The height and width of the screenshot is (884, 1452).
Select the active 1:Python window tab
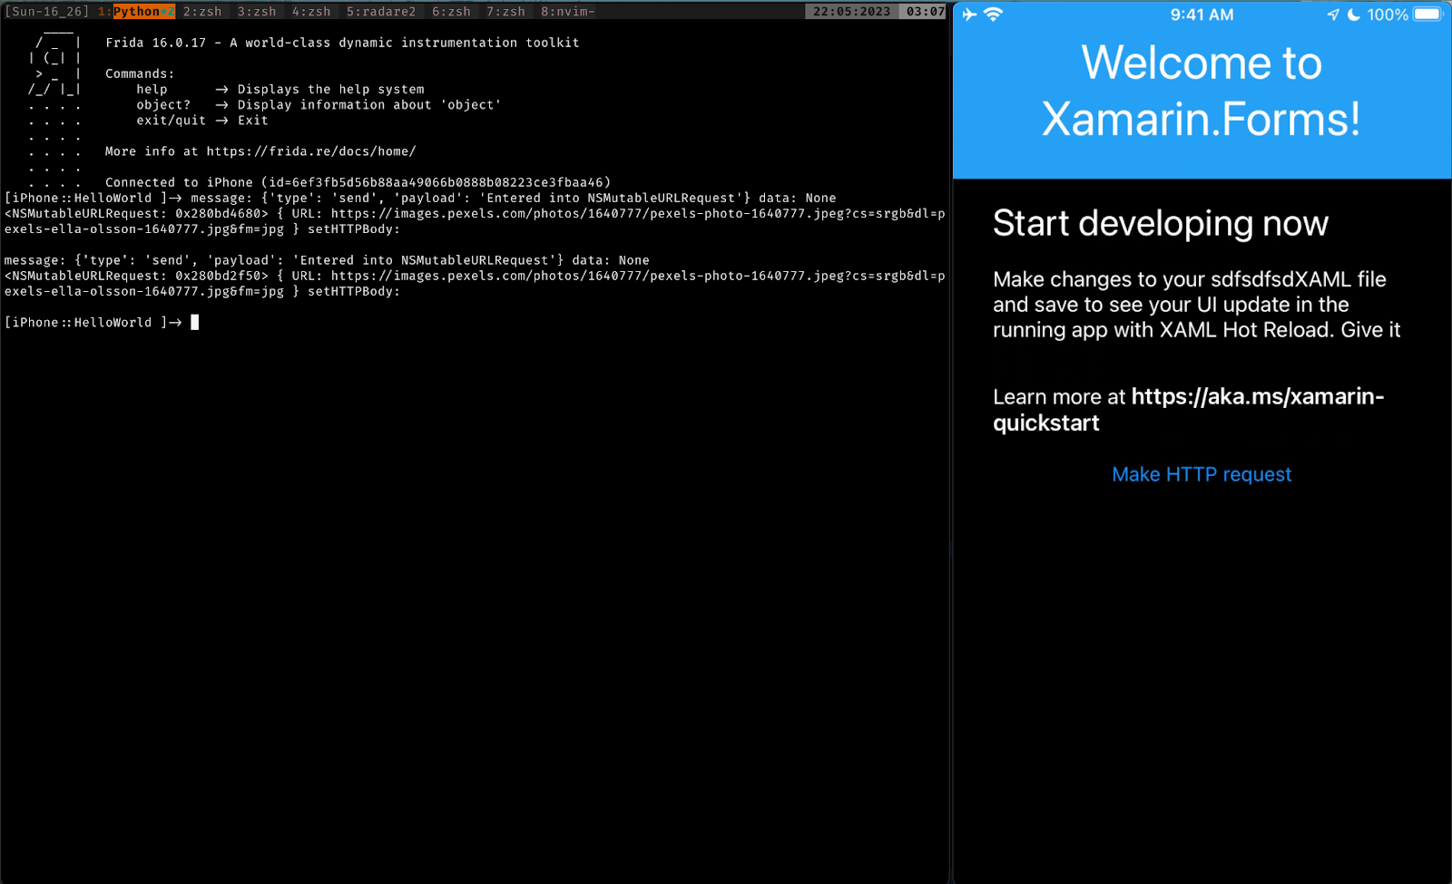point(136,12)
